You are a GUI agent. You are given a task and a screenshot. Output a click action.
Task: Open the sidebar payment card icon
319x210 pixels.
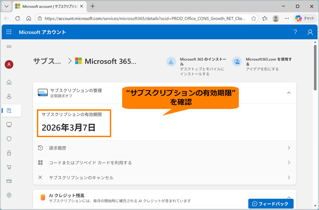coord(9,181)
